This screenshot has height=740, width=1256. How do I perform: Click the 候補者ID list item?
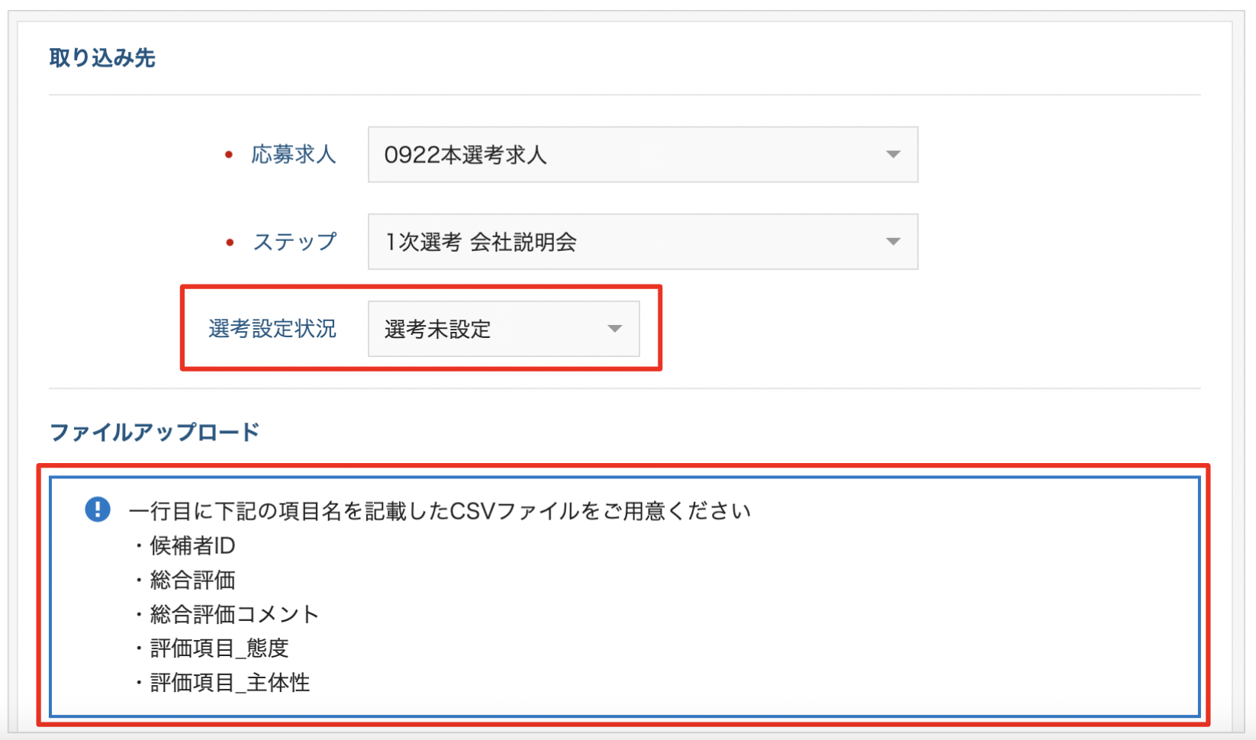point(192,545)
